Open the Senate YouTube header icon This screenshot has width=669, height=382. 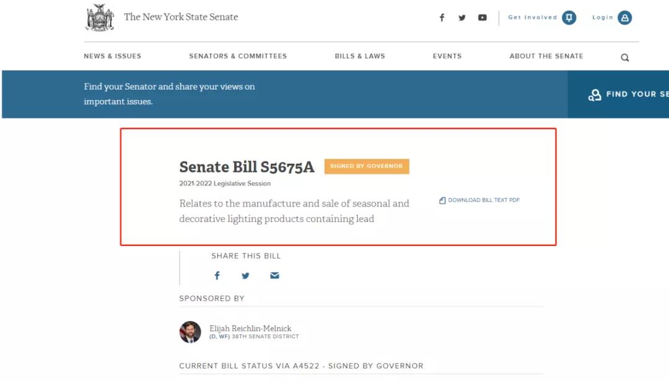point(483,18)
